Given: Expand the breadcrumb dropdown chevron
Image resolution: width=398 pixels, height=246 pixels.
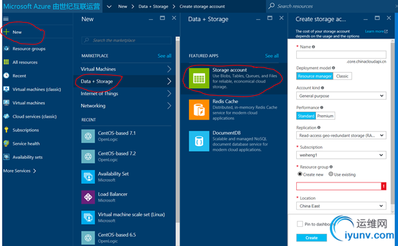Looking at the screenshot, I should [x=109, y=7].
